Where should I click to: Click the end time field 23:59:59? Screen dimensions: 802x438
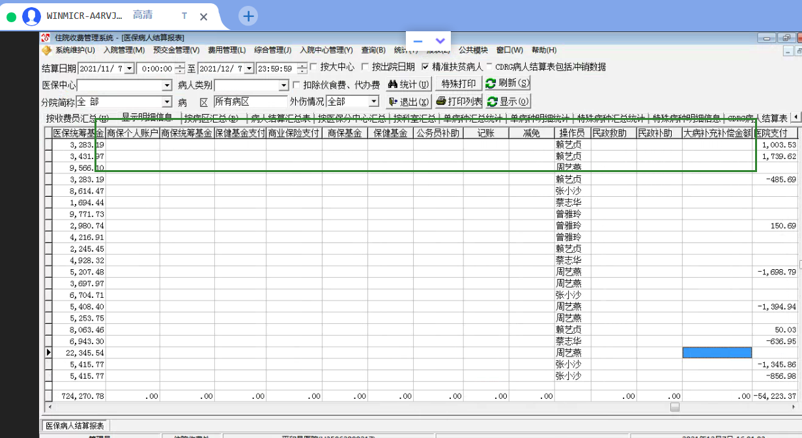[276, 68]
